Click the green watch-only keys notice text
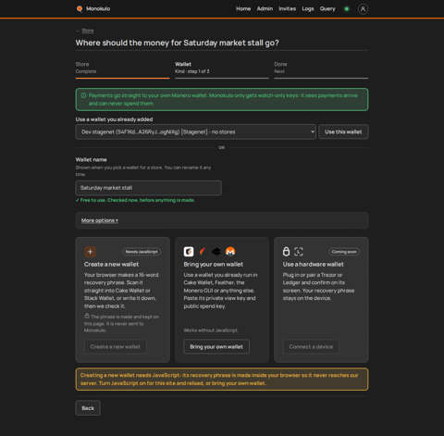444x436 pixels. tap(223, 99)
